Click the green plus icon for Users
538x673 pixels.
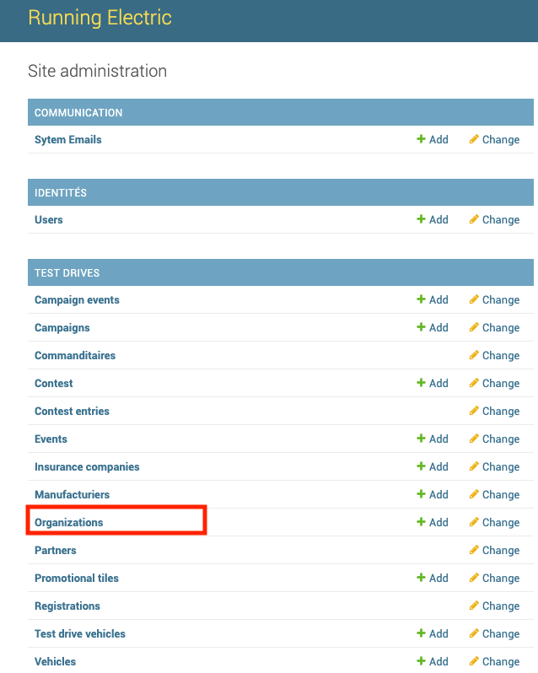coord(421,219)
